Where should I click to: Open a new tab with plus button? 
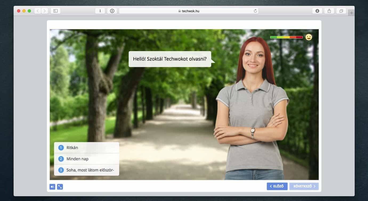(351, 13)
